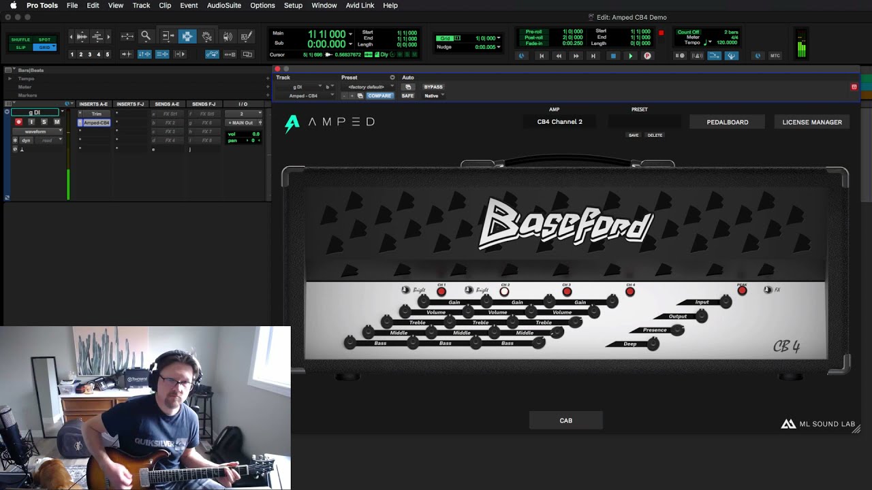Click Go to End transport button

coord(593,56)
